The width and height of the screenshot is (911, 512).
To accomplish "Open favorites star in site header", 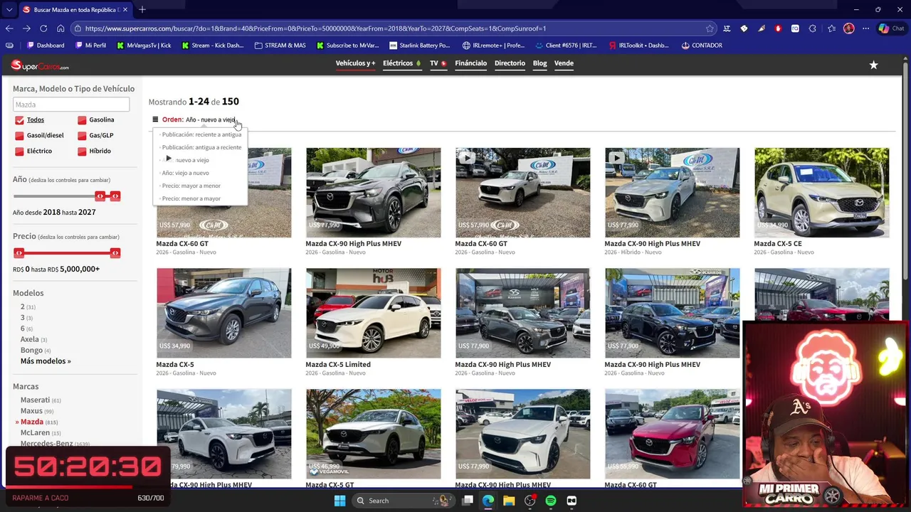I will (x=873, y=65).
